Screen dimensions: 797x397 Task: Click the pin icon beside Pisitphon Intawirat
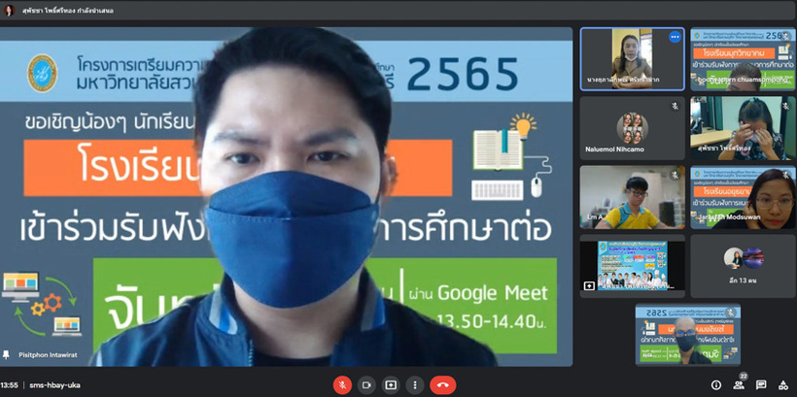pyautogui.click(x=6, y=355)
